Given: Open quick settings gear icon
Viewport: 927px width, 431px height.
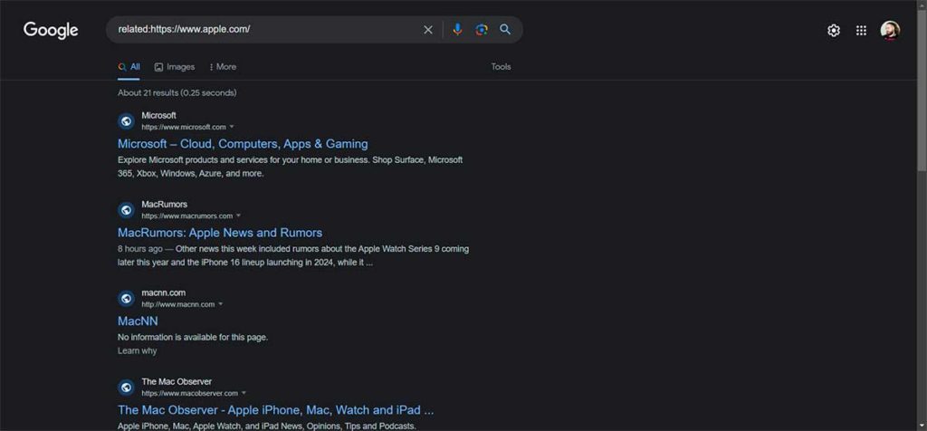Looking at the screenshot, I should 834,31.
